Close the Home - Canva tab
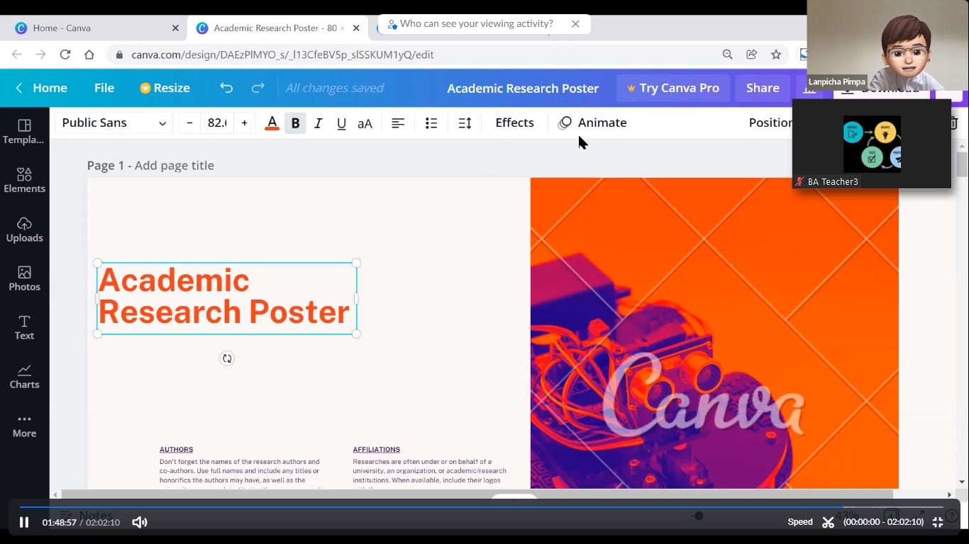Screen dimensions: 969x544 pos(175,28)
